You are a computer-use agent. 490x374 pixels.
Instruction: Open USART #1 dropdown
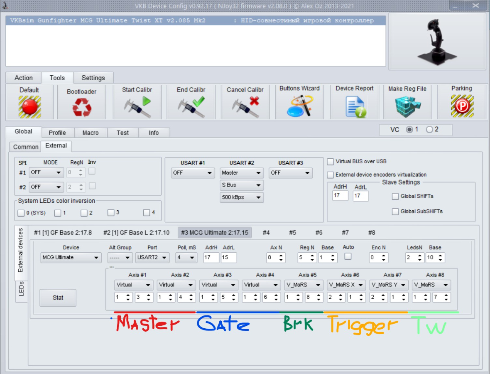pyautogui.click(x=193, y=173)
